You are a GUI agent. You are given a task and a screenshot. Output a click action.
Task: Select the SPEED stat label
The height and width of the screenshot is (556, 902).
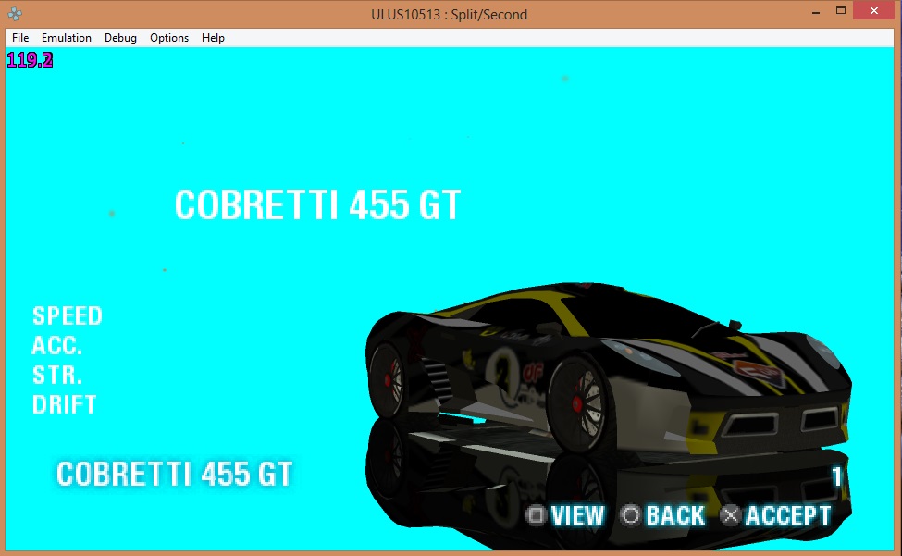point(68,316)
